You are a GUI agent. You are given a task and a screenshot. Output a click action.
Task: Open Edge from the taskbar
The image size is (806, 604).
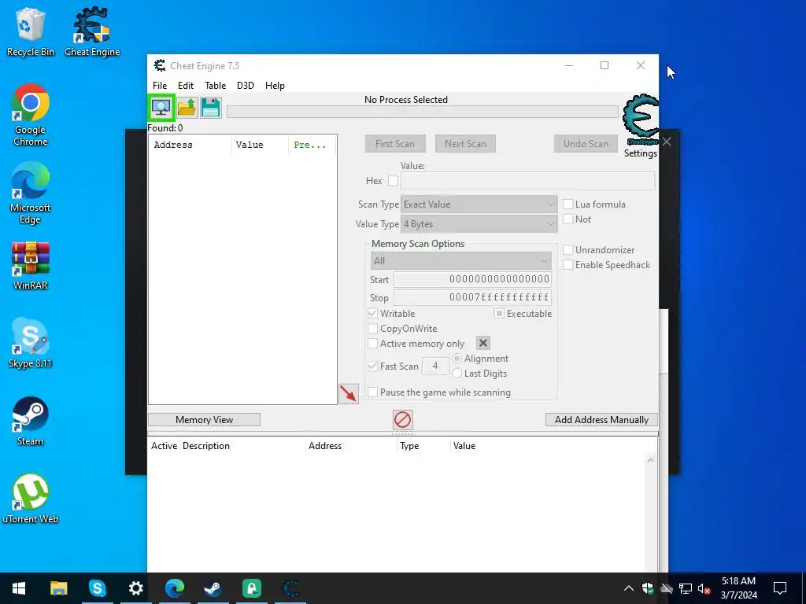tap(174, 588)
